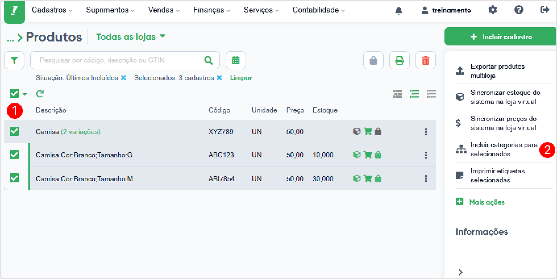Refresh the product list
This screenshot has height=279, width=557.
pos(40,93)
